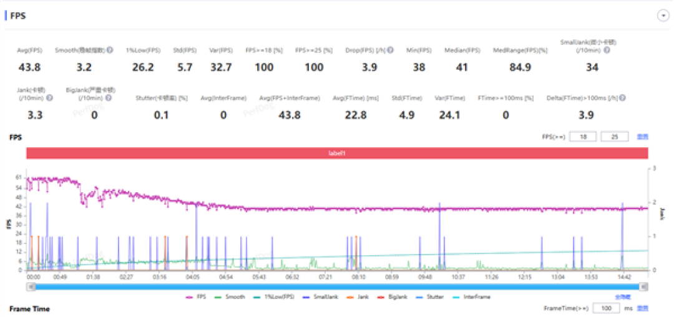Collapse the FPS section with top-right arrow

[663, 16]
